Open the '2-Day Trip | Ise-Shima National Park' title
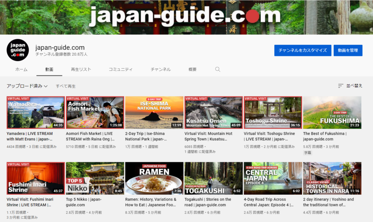This screenshot has width=373, height=222. coord(146,136)
